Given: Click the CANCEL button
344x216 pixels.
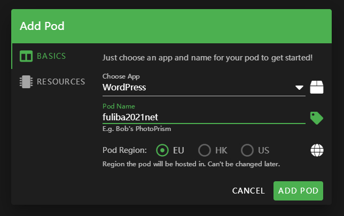Looking at the screenshot, I should coord(248,191).
